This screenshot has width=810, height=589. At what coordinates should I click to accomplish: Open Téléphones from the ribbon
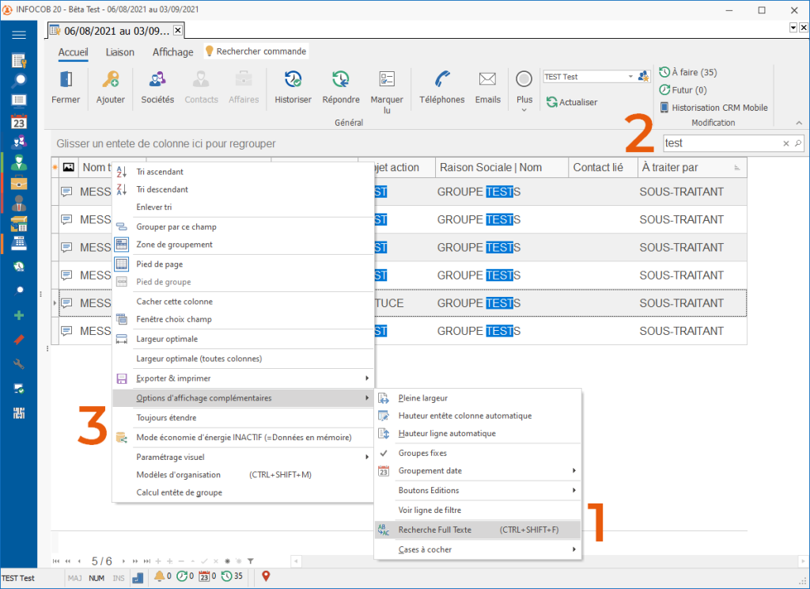[x=442, y=81]
